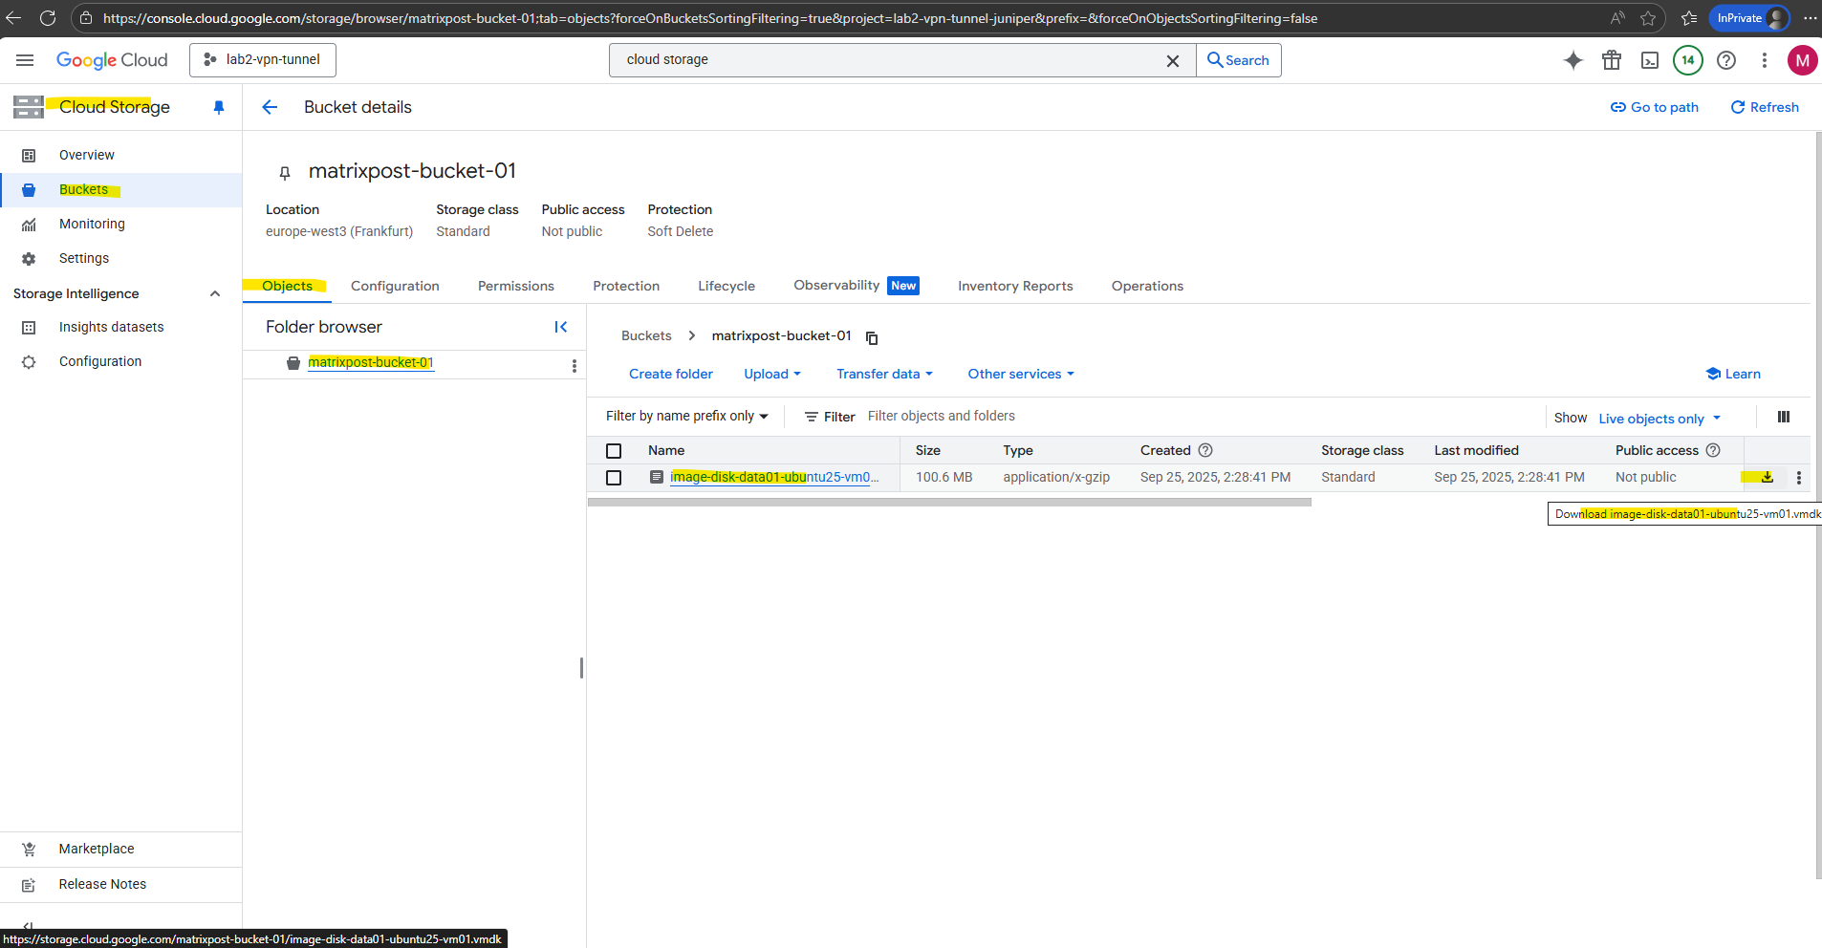Go back with the Bucket details arrow
The width and height of the screenshot is (1822, 948).
click(270, 107)
